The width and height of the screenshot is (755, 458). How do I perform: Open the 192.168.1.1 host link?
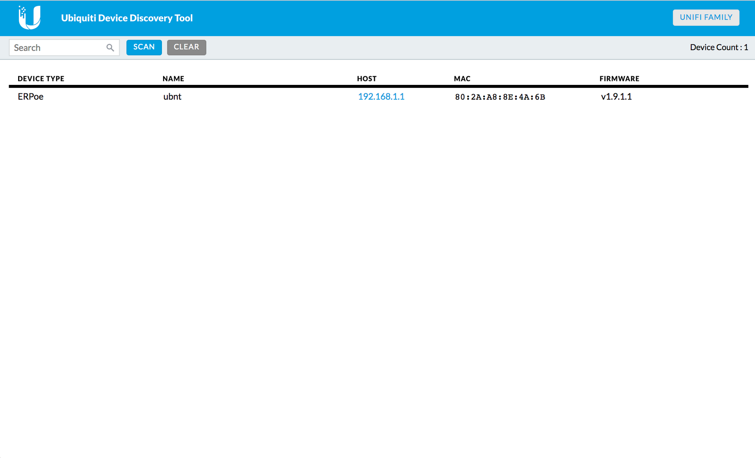(x=381, y=97)
